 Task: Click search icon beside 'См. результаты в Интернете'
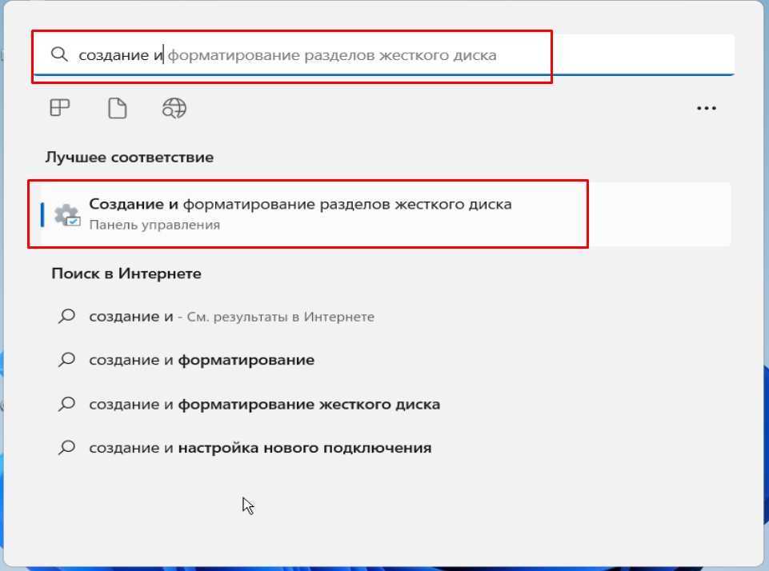click(67, 317)
